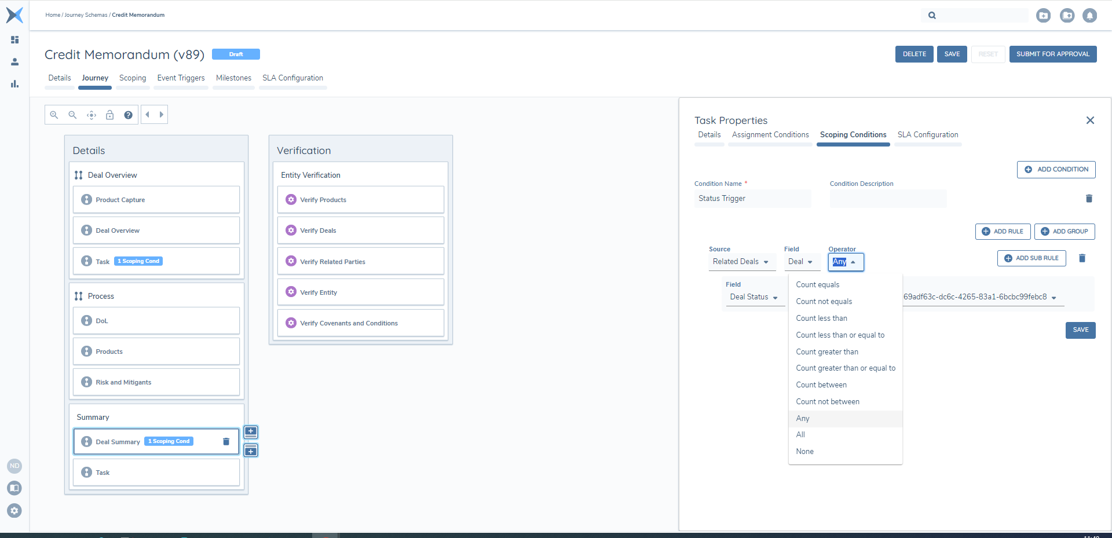1112x538 pixels.
Task: Choose 'All' in the operator list
Action: tap(800, 435)
